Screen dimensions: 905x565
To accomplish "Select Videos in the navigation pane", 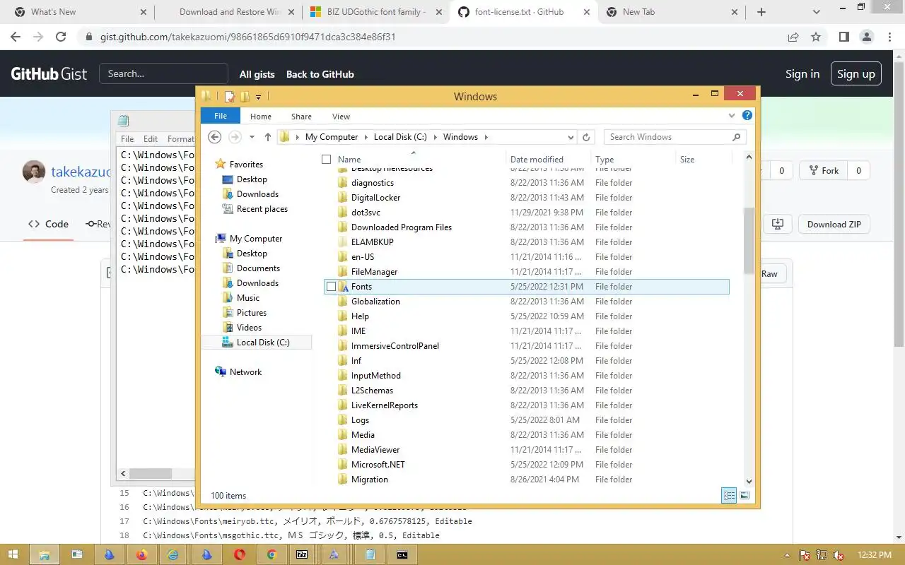I will click(x=249, y=328).
